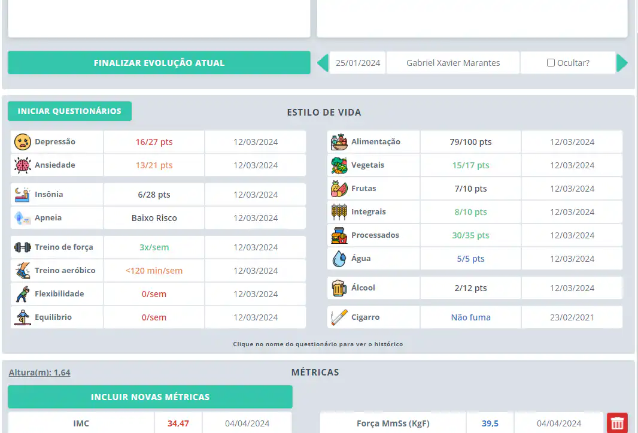
Task: Open Alimentação questionnaire history
Action: 375,142
